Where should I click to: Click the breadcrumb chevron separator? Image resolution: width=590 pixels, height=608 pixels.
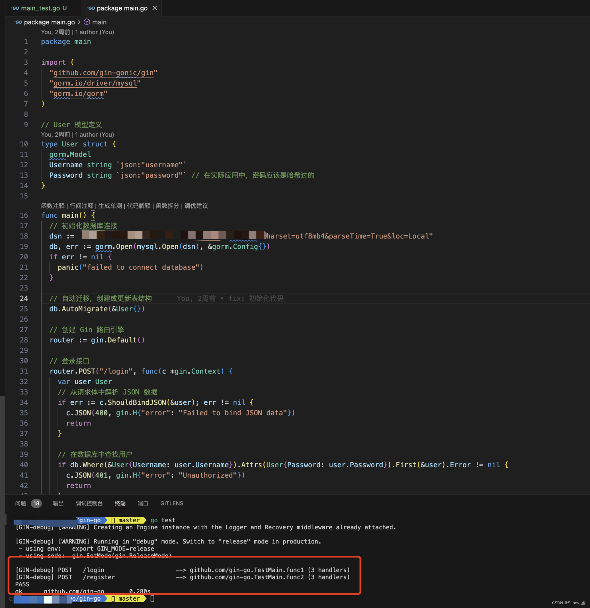coord(79,22)
